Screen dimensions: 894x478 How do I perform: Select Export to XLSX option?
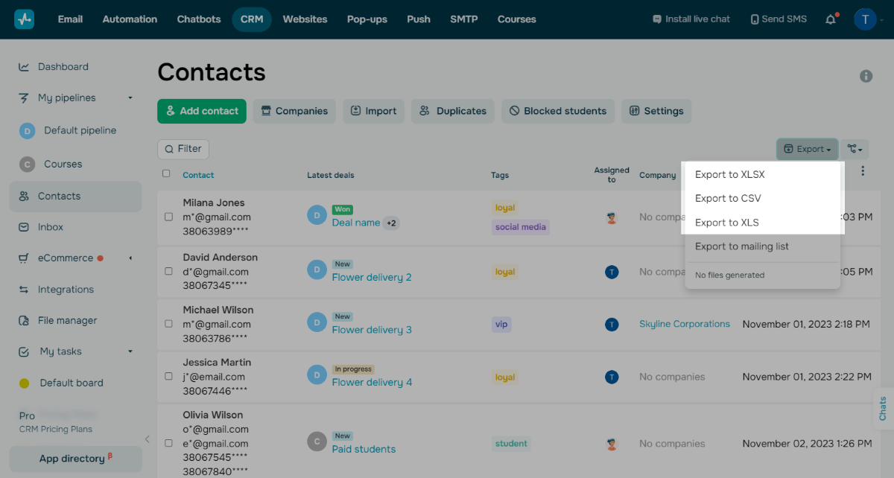pos(729,174)
